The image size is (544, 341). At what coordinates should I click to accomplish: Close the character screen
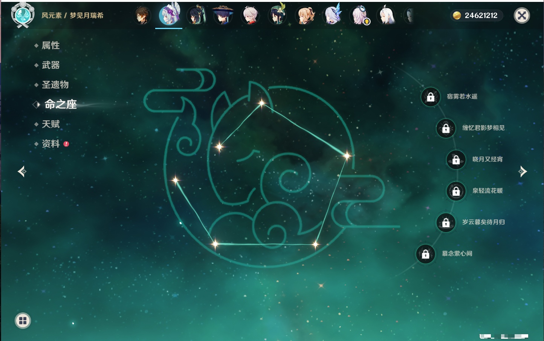click(x=522, y=15)
